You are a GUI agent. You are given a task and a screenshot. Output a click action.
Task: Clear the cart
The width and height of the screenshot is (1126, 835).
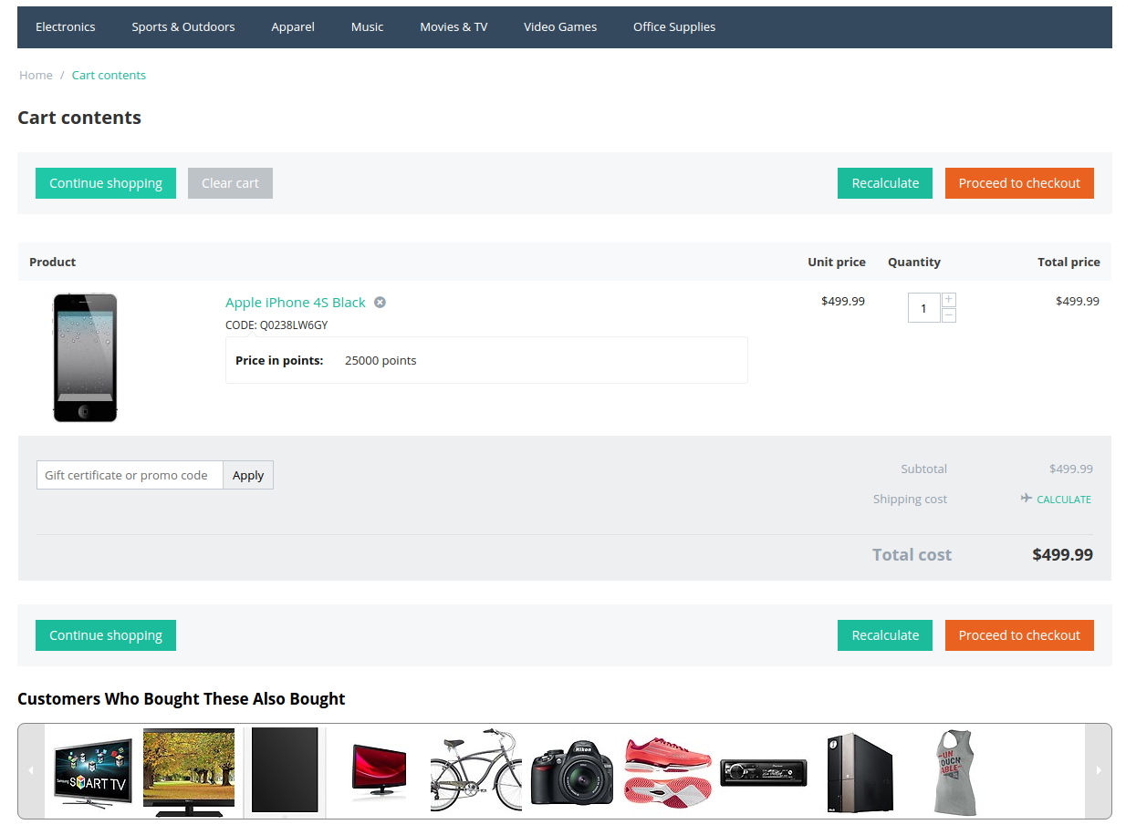pos(230,183)
